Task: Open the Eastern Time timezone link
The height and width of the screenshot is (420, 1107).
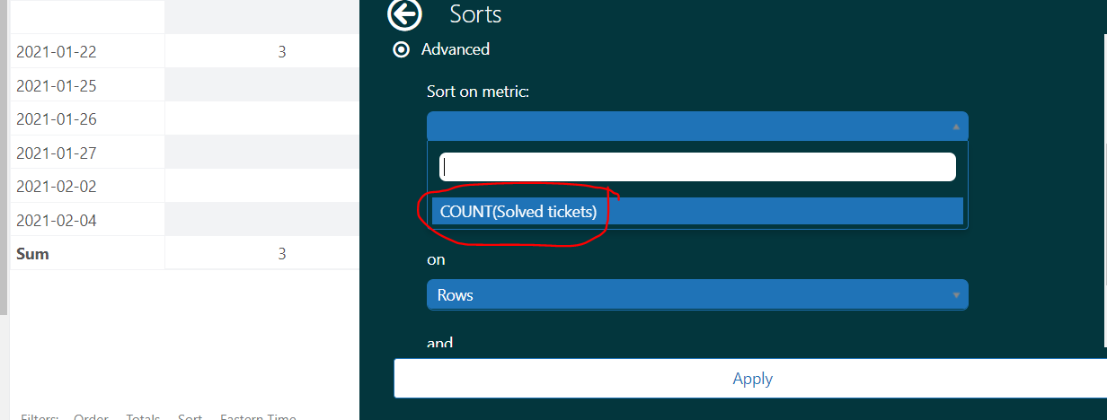Action: coord(258,417)
